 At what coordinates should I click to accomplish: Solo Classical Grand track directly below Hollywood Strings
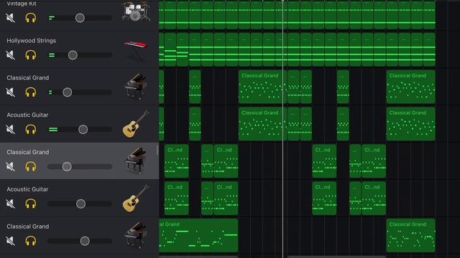tap(30, 92)
